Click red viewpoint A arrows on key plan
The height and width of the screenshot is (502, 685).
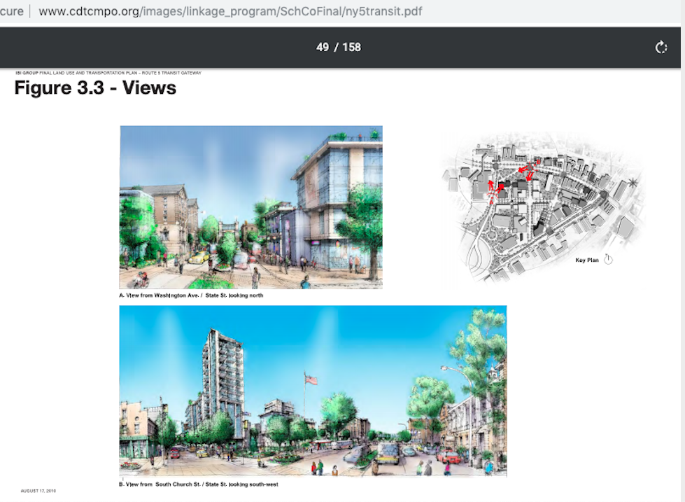(x=493, y=189)
